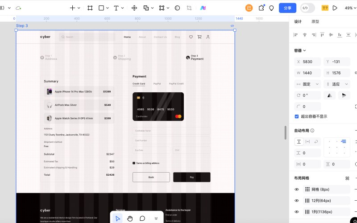357x223 pixels.
Task: Select horizontal auto layout direction
Action: pyautogui.click(x=307, y=142)
